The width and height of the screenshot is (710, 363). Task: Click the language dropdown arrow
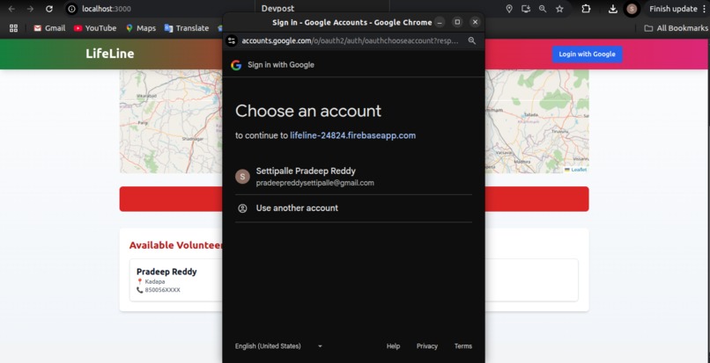pos(320,346)
